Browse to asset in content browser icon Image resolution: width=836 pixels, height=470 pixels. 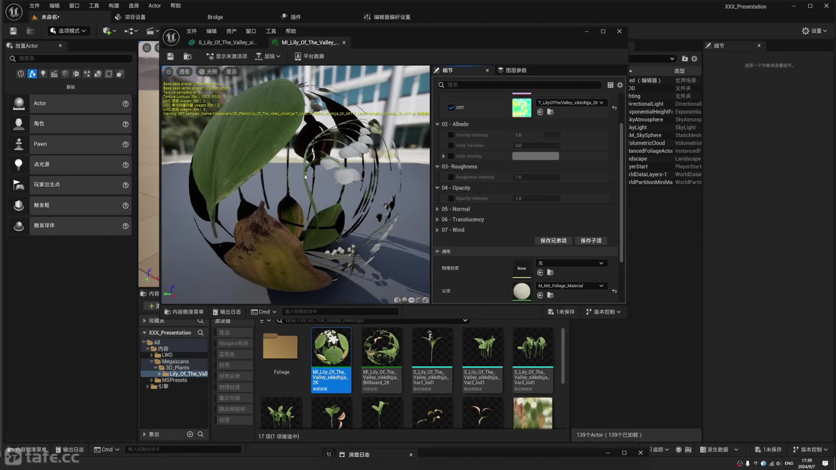(187, 56)
